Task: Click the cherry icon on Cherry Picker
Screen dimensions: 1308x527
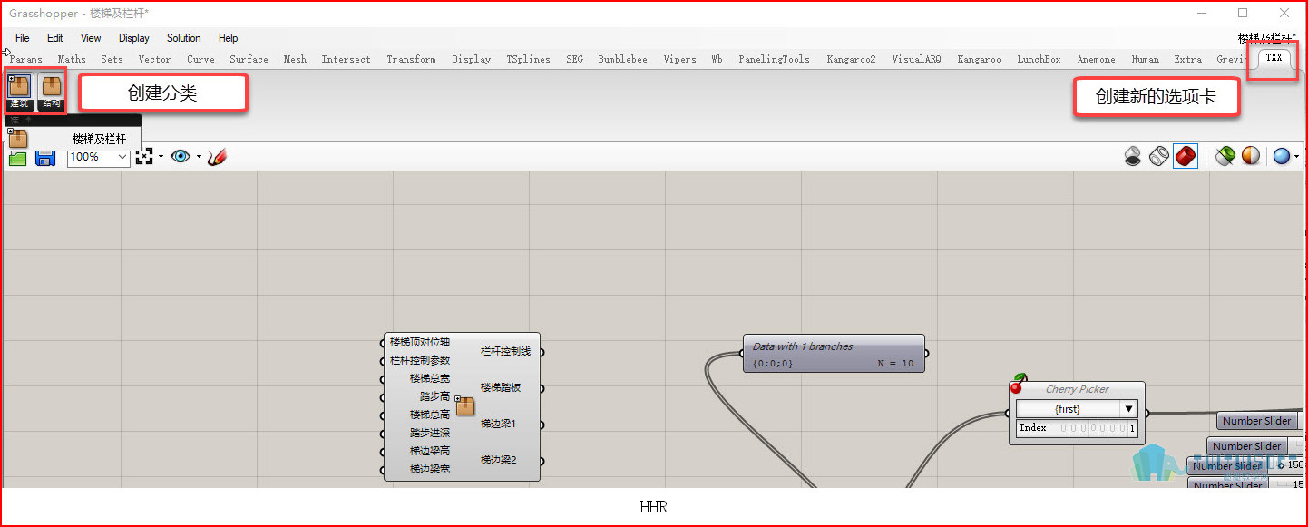Action: 1017,384
